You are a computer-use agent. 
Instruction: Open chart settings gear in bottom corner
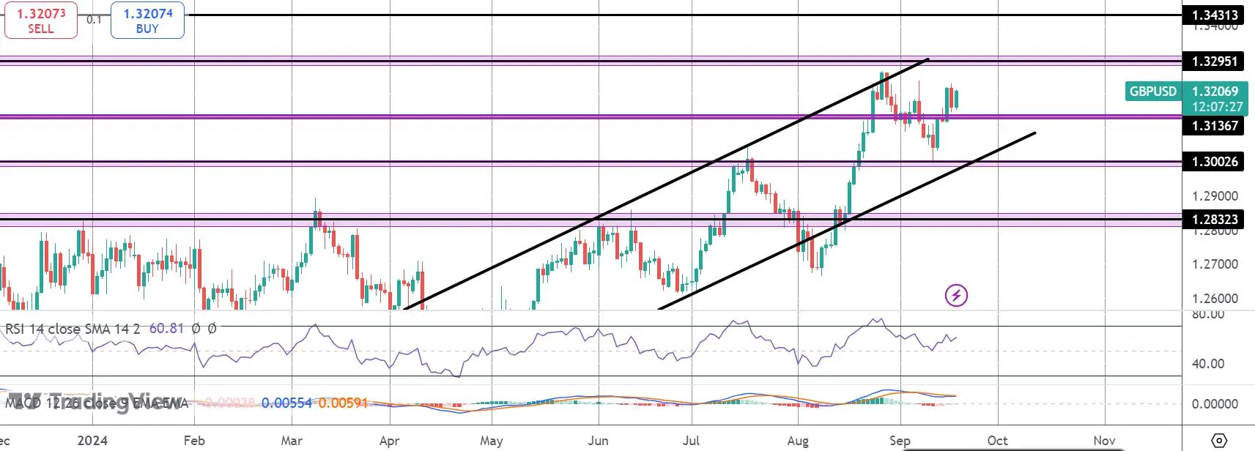point(1219,441)
